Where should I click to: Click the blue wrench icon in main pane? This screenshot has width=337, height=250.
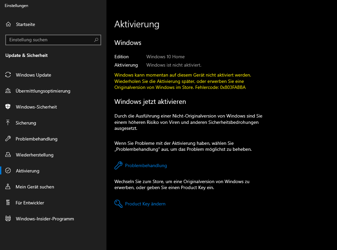click(118, 165)
